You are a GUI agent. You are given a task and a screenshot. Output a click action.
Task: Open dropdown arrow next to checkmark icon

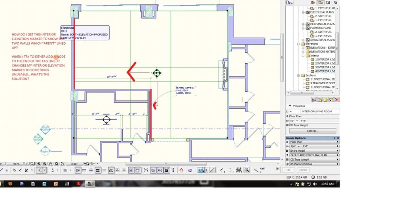point(207,170)
